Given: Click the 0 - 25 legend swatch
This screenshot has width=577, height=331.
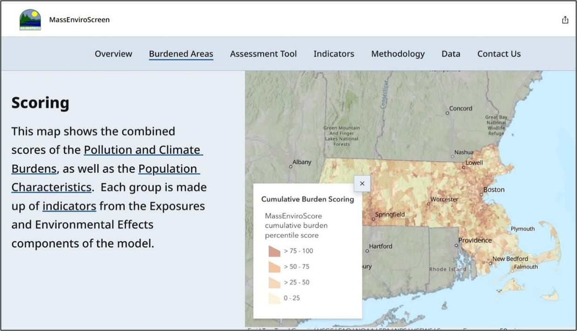Looking at the screenshot, I should coord(275,299).
